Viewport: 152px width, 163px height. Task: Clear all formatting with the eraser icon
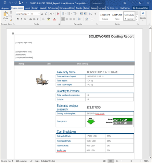coord(58,14)
